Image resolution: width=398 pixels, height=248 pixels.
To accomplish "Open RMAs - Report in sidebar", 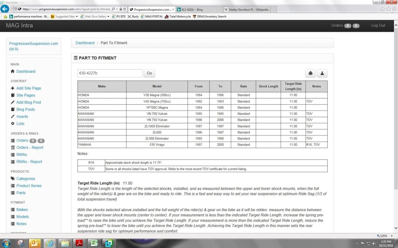I will [29, 162].
